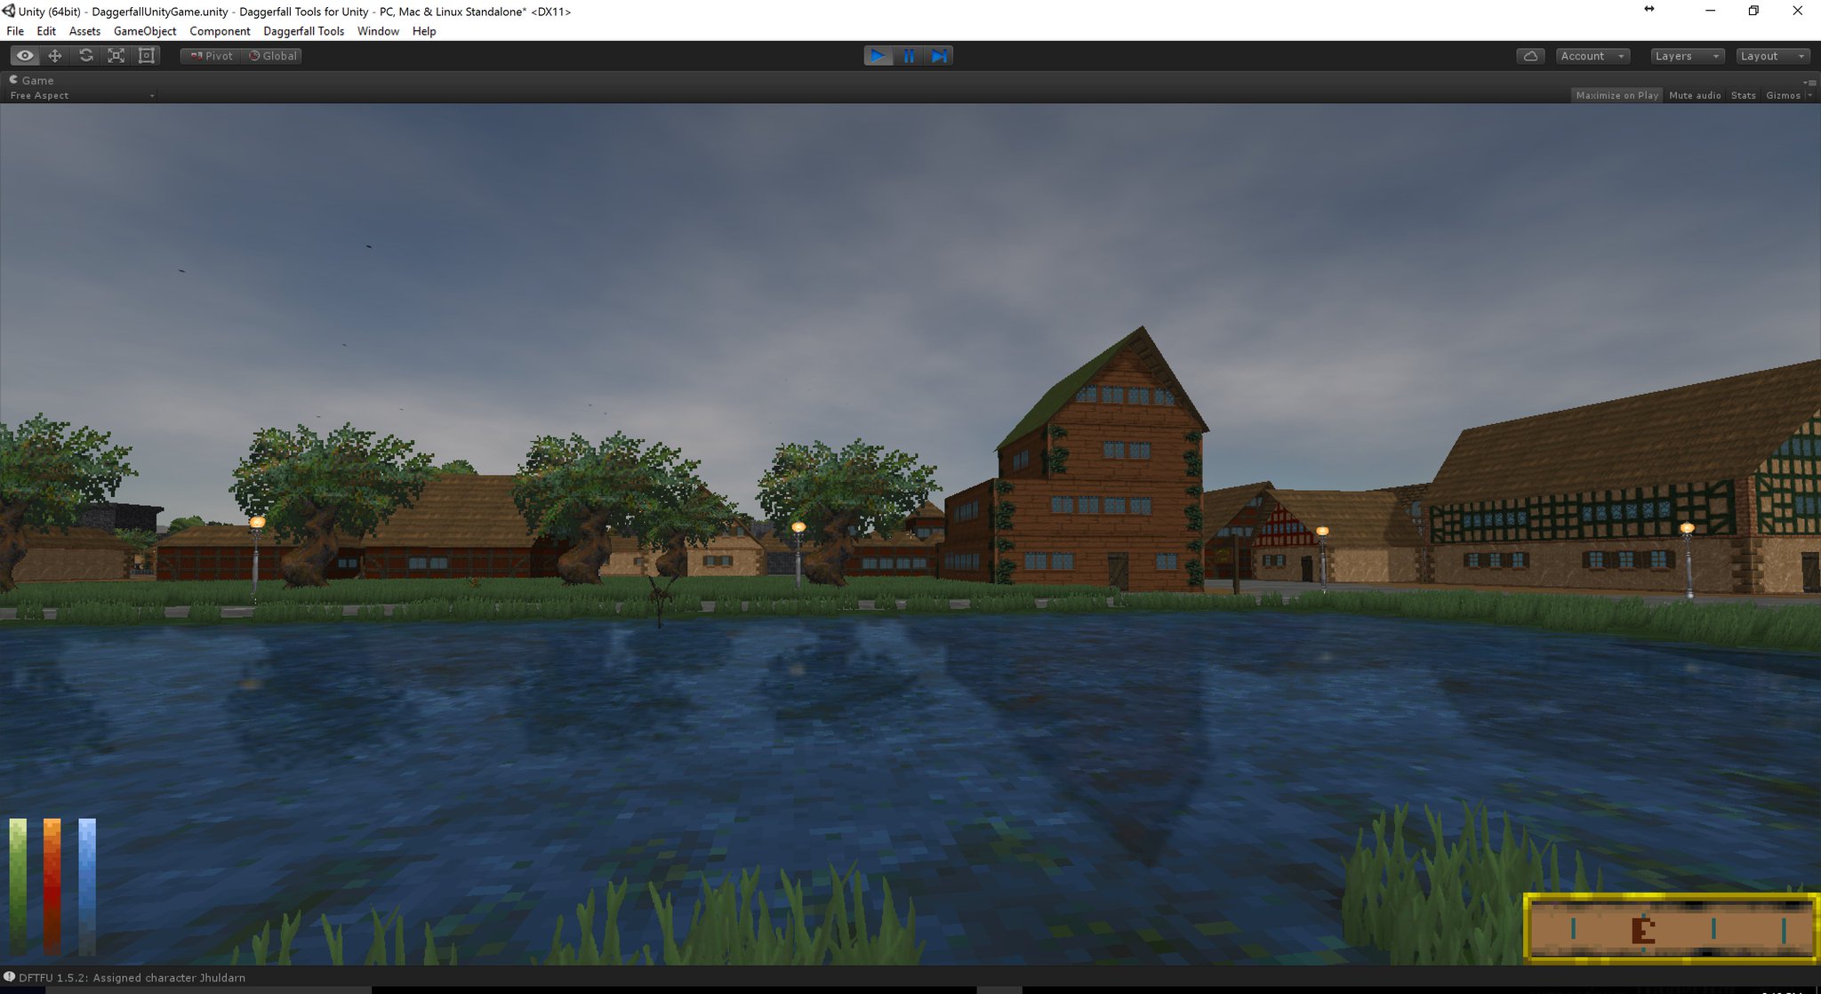
Task: Open Unity Cloud Services
Action: pyautogui.click(x=1531, y=55)
